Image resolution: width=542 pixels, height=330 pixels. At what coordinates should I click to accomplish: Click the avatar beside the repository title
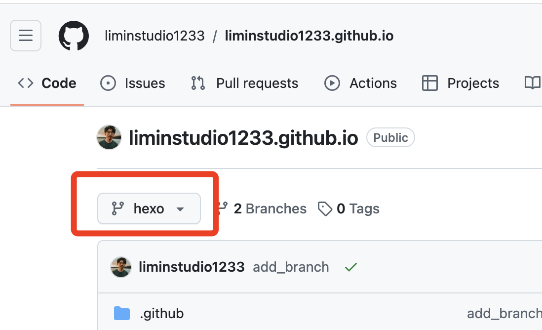(x=109, y=137)
